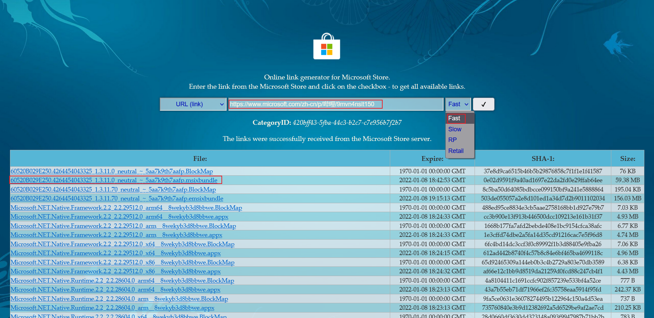Open NET.Native.Runtime.2.2 arm64 BlockMap link

[x=122, y=281]
